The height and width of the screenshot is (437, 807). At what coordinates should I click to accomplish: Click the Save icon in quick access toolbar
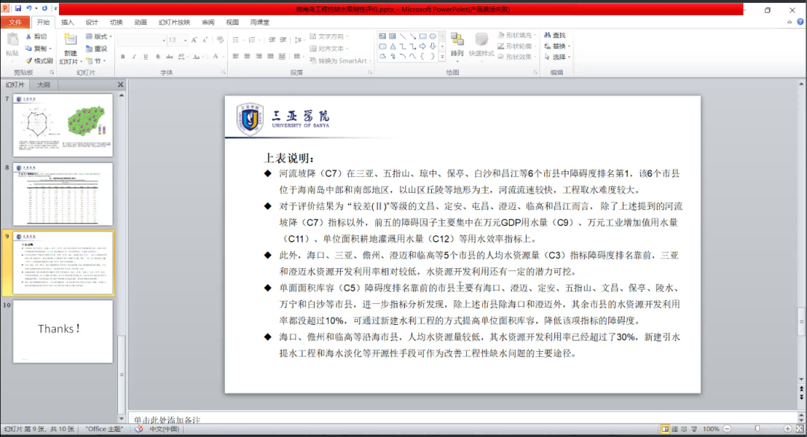17,8
